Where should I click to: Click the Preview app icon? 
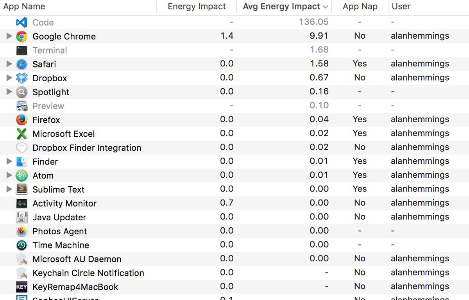(x=21, y=106)
